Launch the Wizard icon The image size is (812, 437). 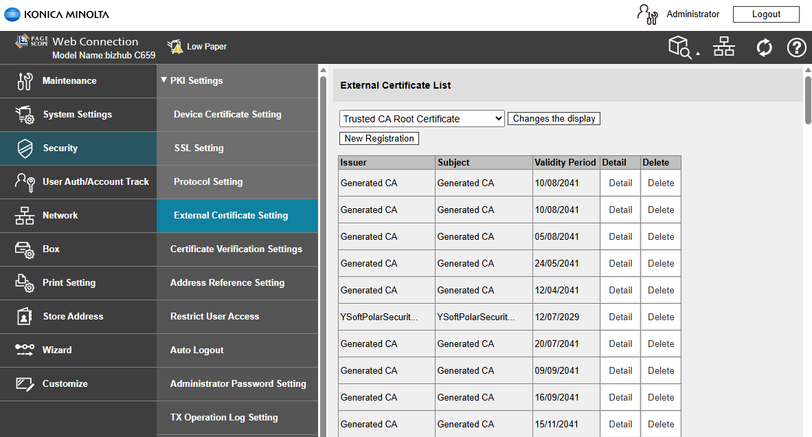[25, 350]
